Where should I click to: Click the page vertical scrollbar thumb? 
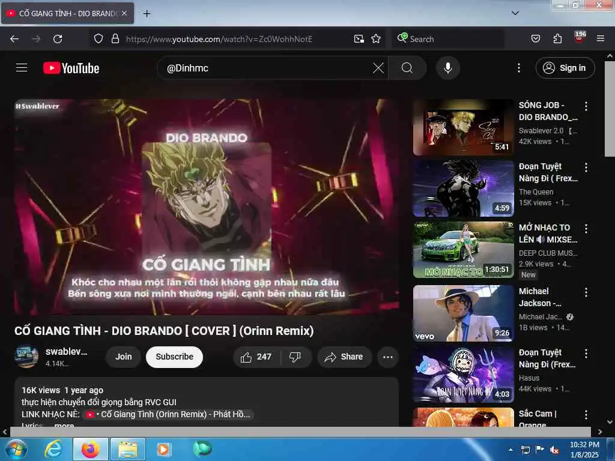click(x=610, y=109)
